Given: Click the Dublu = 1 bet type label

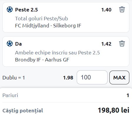Looking at the screenshot, I should click(14, 78).
